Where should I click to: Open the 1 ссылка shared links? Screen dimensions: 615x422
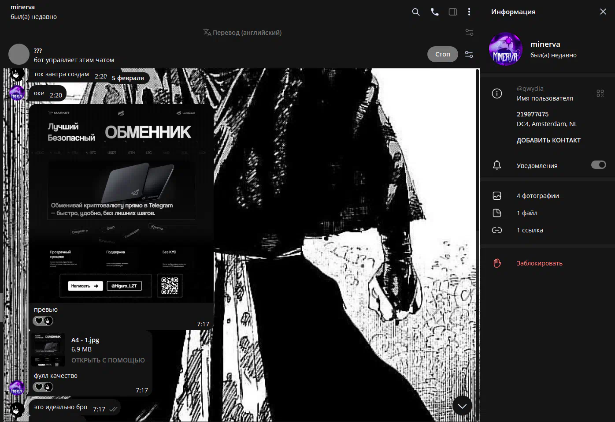(x=530, y=230)
